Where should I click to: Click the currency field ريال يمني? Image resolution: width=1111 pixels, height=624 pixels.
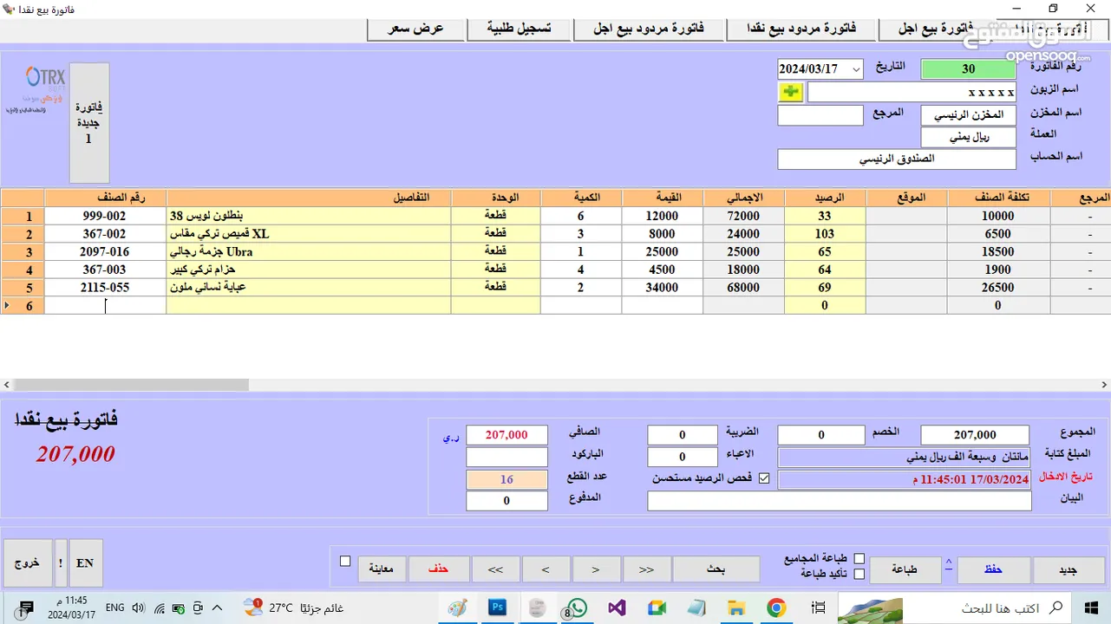968,137
